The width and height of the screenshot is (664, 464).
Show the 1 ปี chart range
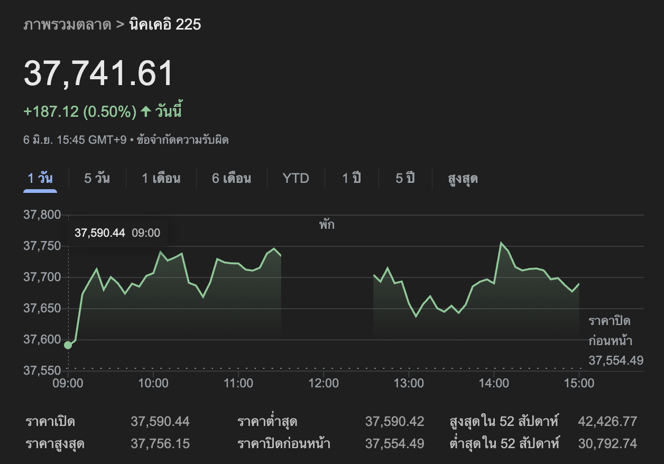click(x=352, y=179)
